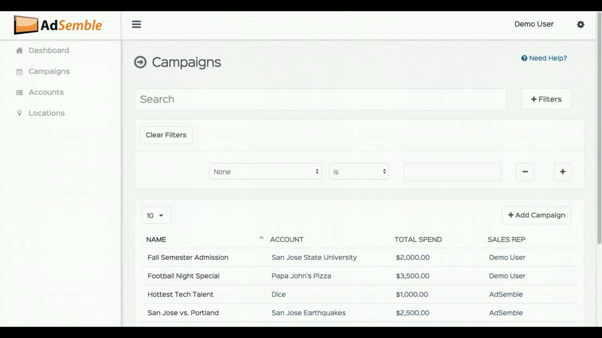This screenshot has height=338, width=602.
Task: Click the Dice account cell
Action: tap(278, 294)
